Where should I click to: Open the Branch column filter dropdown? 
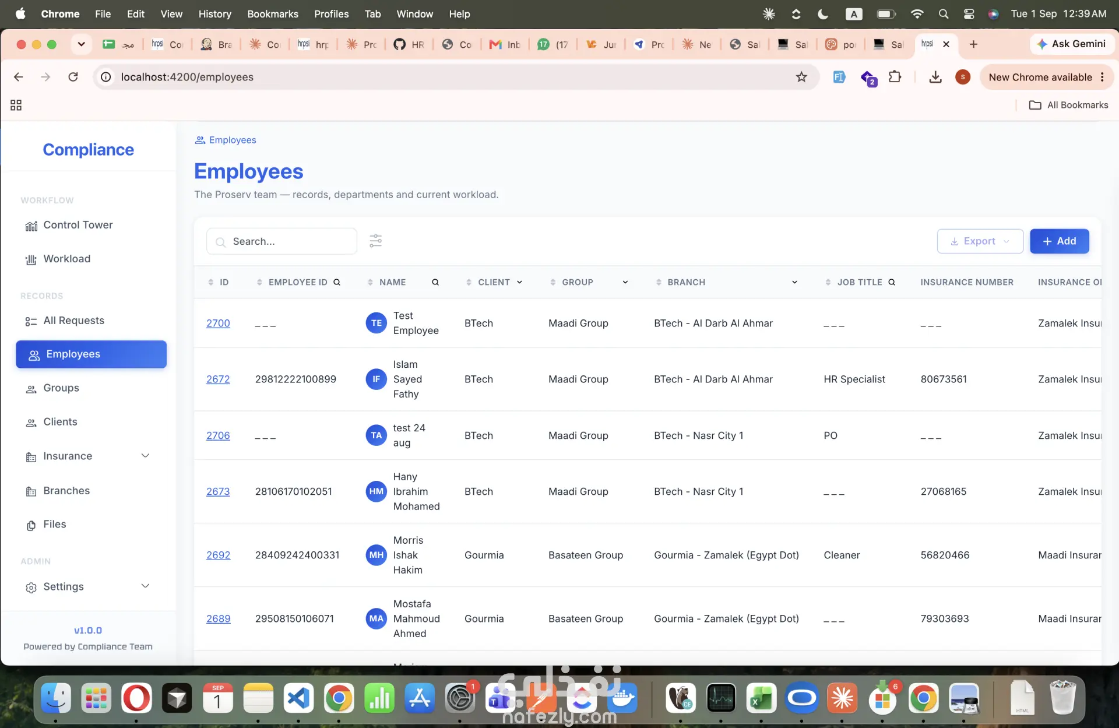pyautogui.click(x=794, y=282)
